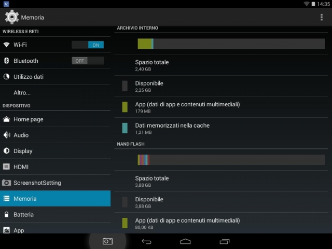Toggle the Wi-Fi ON switch
This screenshot has width=332, height=249.
[88, 45]
